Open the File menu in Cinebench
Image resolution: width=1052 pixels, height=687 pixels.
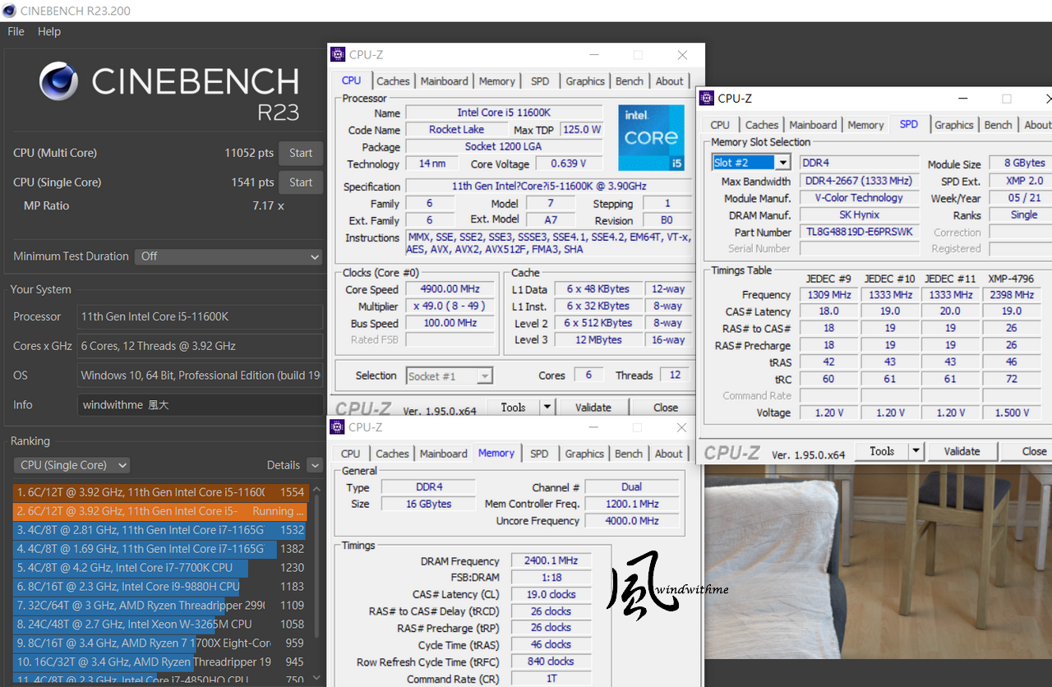click(16, 31)
